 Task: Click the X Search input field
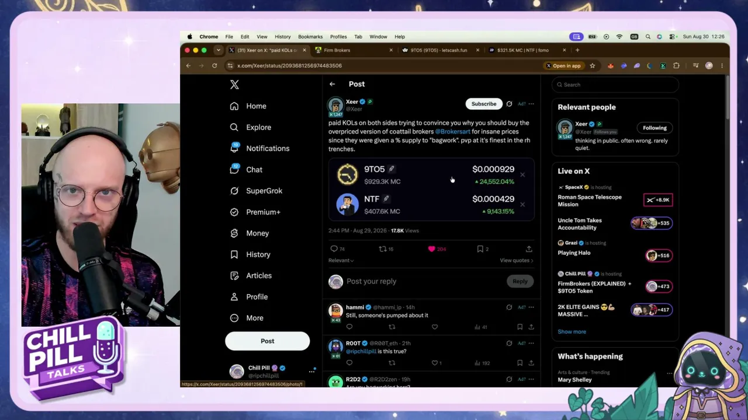(x=615, y=85)
